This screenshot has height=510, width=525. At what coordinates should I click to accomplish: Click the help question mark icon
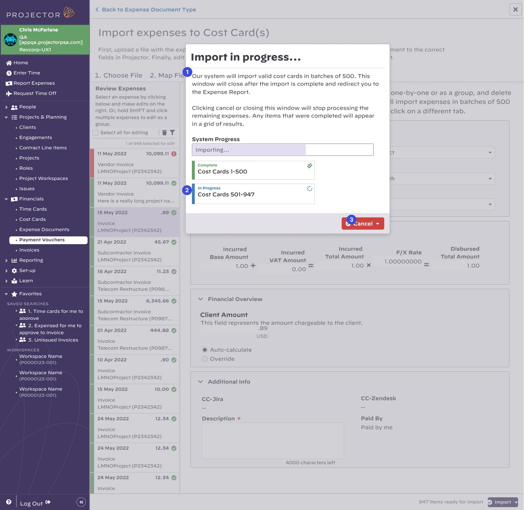[x=9, y=502]
